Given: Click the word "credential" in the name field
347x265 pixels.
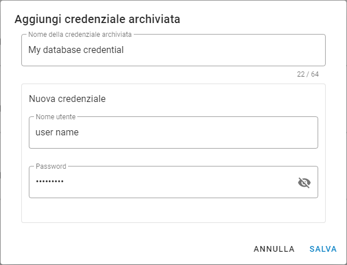Looking at the screenshot, I should pyautogui.click(x=105, y=50).
